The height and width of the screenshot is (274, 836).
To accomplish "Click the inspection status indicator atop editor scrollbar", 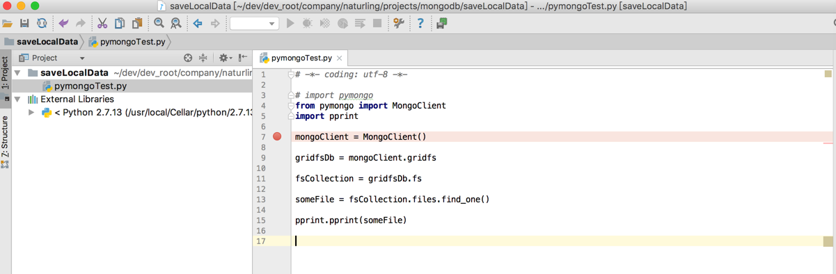I will point(828,74).
